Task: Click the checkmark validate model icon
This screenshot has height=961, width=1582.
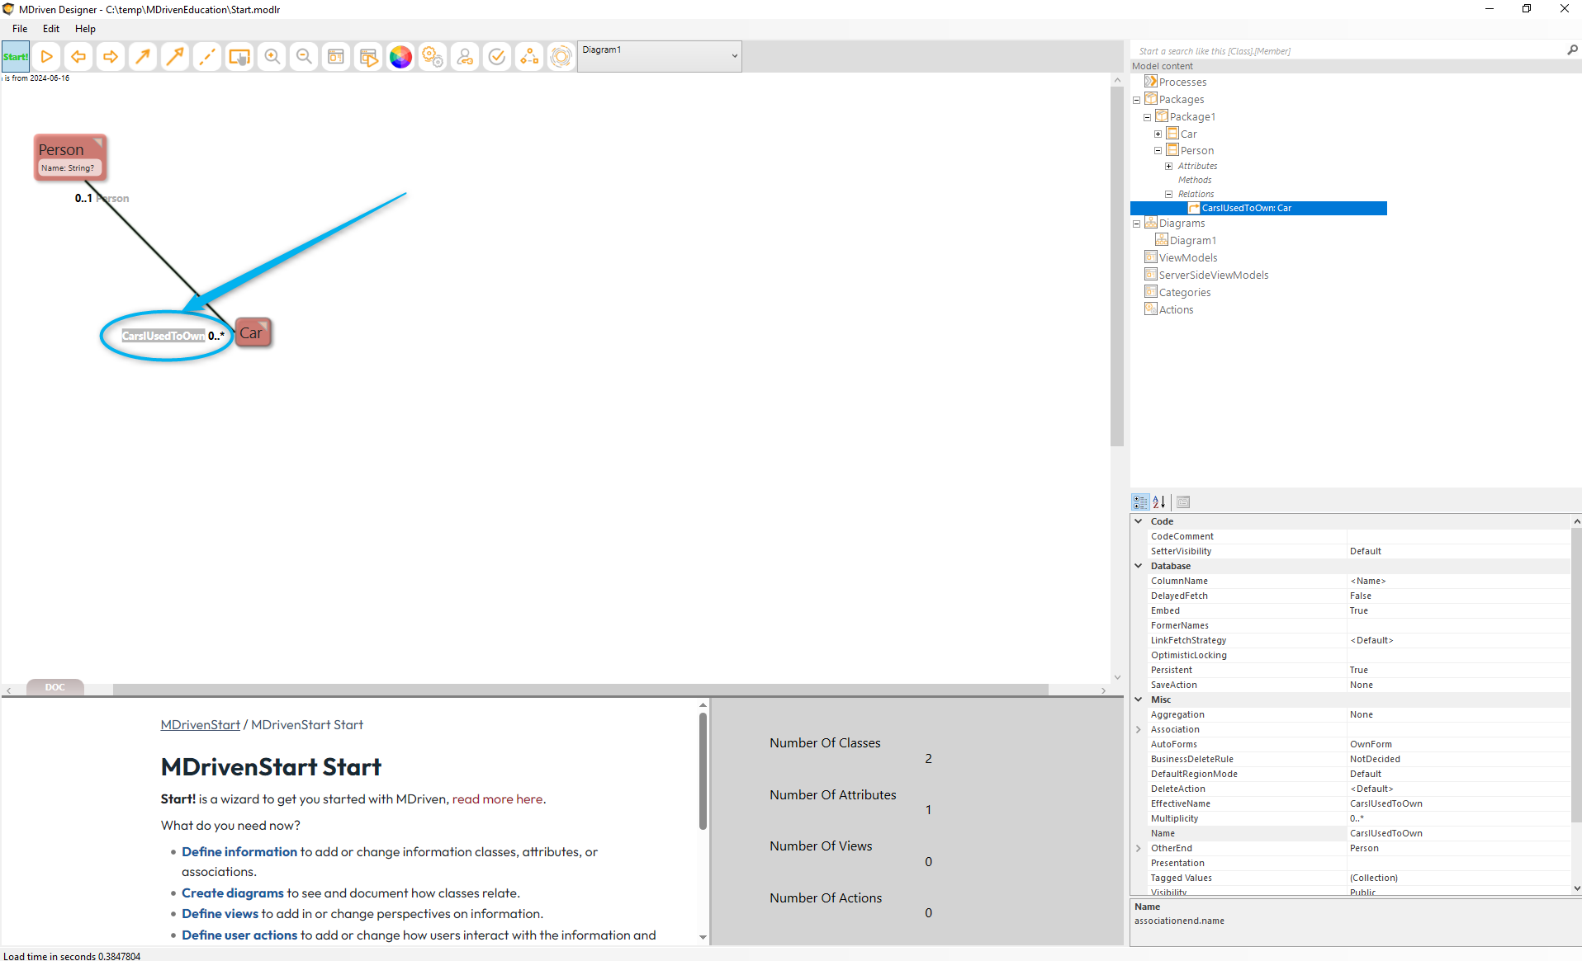Action: tap(497, 57)
